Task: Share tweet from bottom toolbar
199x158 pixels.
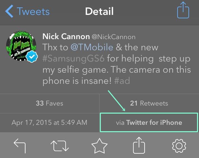Action: [x=139, y=145]
